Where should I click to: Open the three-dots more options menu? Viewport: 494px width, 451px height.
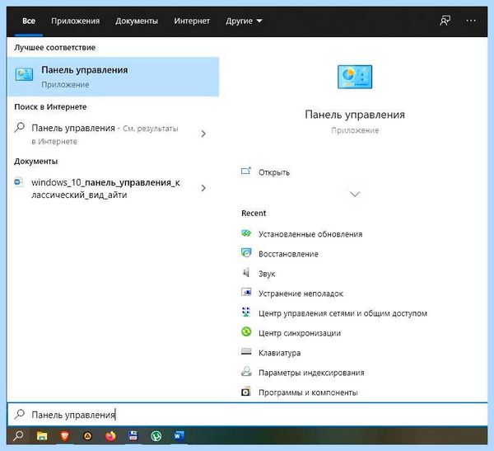point(471,21)
